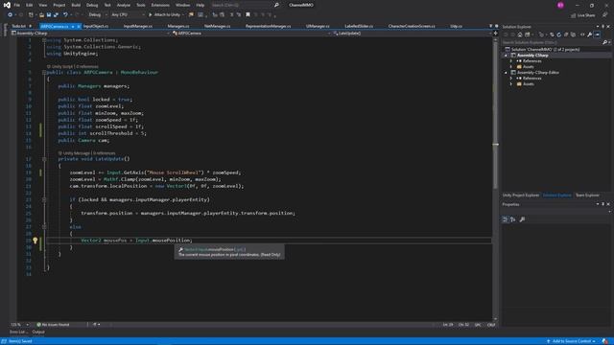Click the Visual Studio search box
This screenshot has height=345, width=614.
pyautogui.click(x=245, y=5)
